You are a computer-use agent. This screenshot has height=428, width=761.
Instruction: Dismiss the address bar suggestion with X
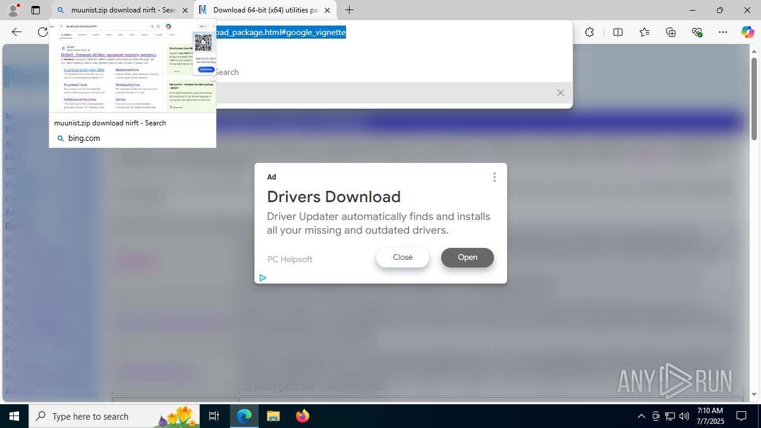(x=560, y=93)
